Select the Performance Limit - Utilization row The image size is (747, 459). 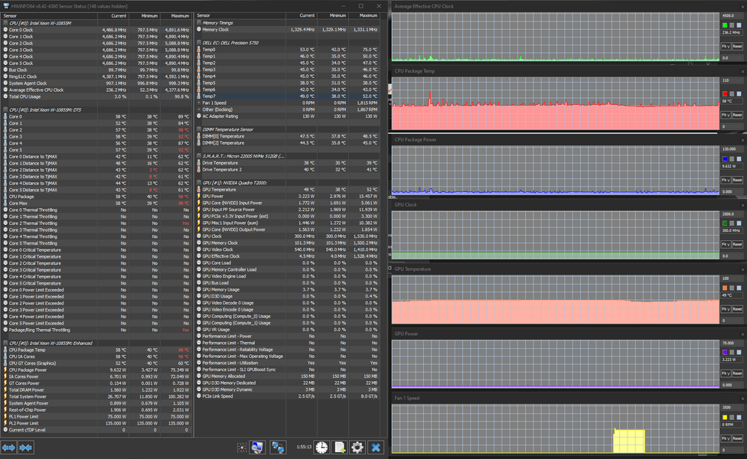[x=288, y=363]
